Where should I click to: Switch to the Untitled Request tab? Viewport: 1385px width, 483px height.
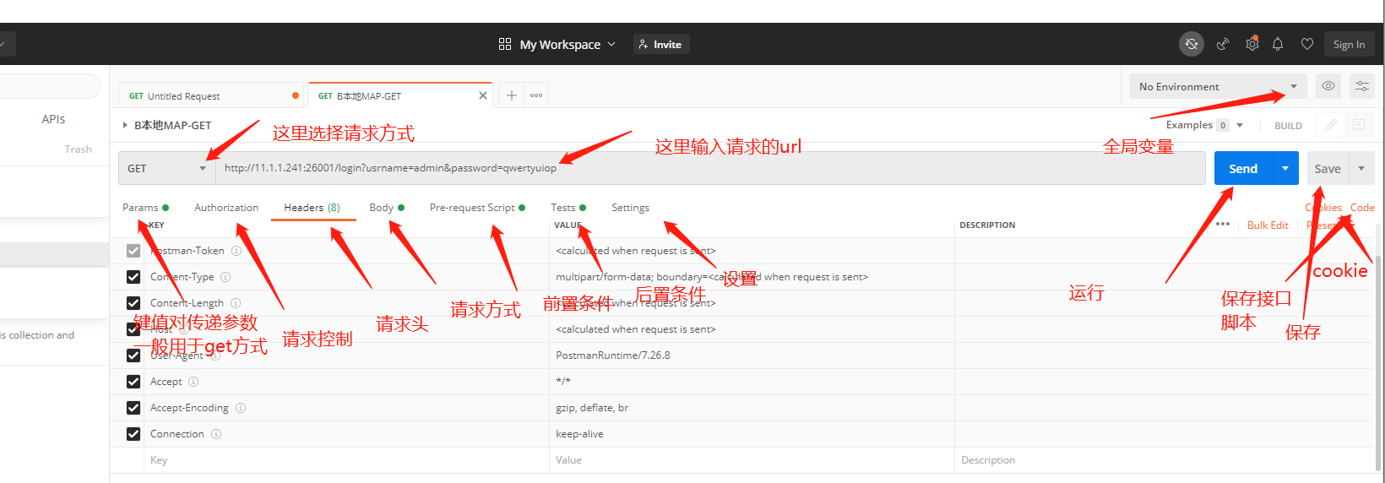pyautogui.click(x=213, y=95)
